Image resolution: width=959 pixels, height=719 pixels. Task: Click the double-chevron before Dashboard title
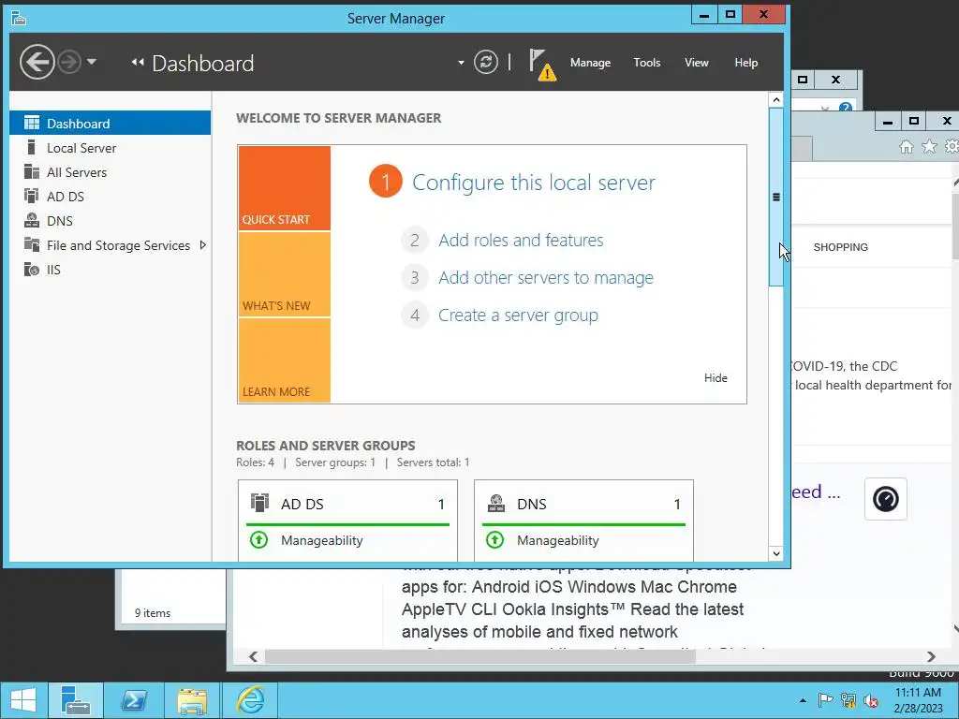(138, 63)
